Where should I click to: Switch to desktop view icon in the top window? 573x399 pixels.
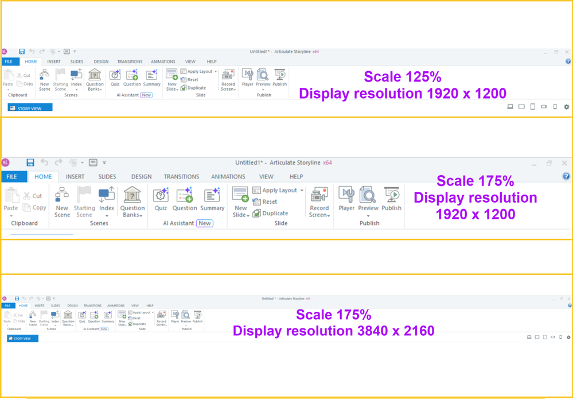coord(510,107)
